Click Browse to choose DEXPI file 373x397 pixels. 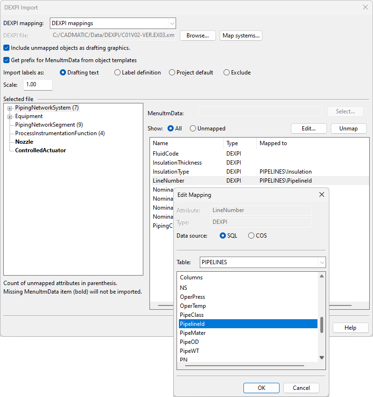(197, 36)
